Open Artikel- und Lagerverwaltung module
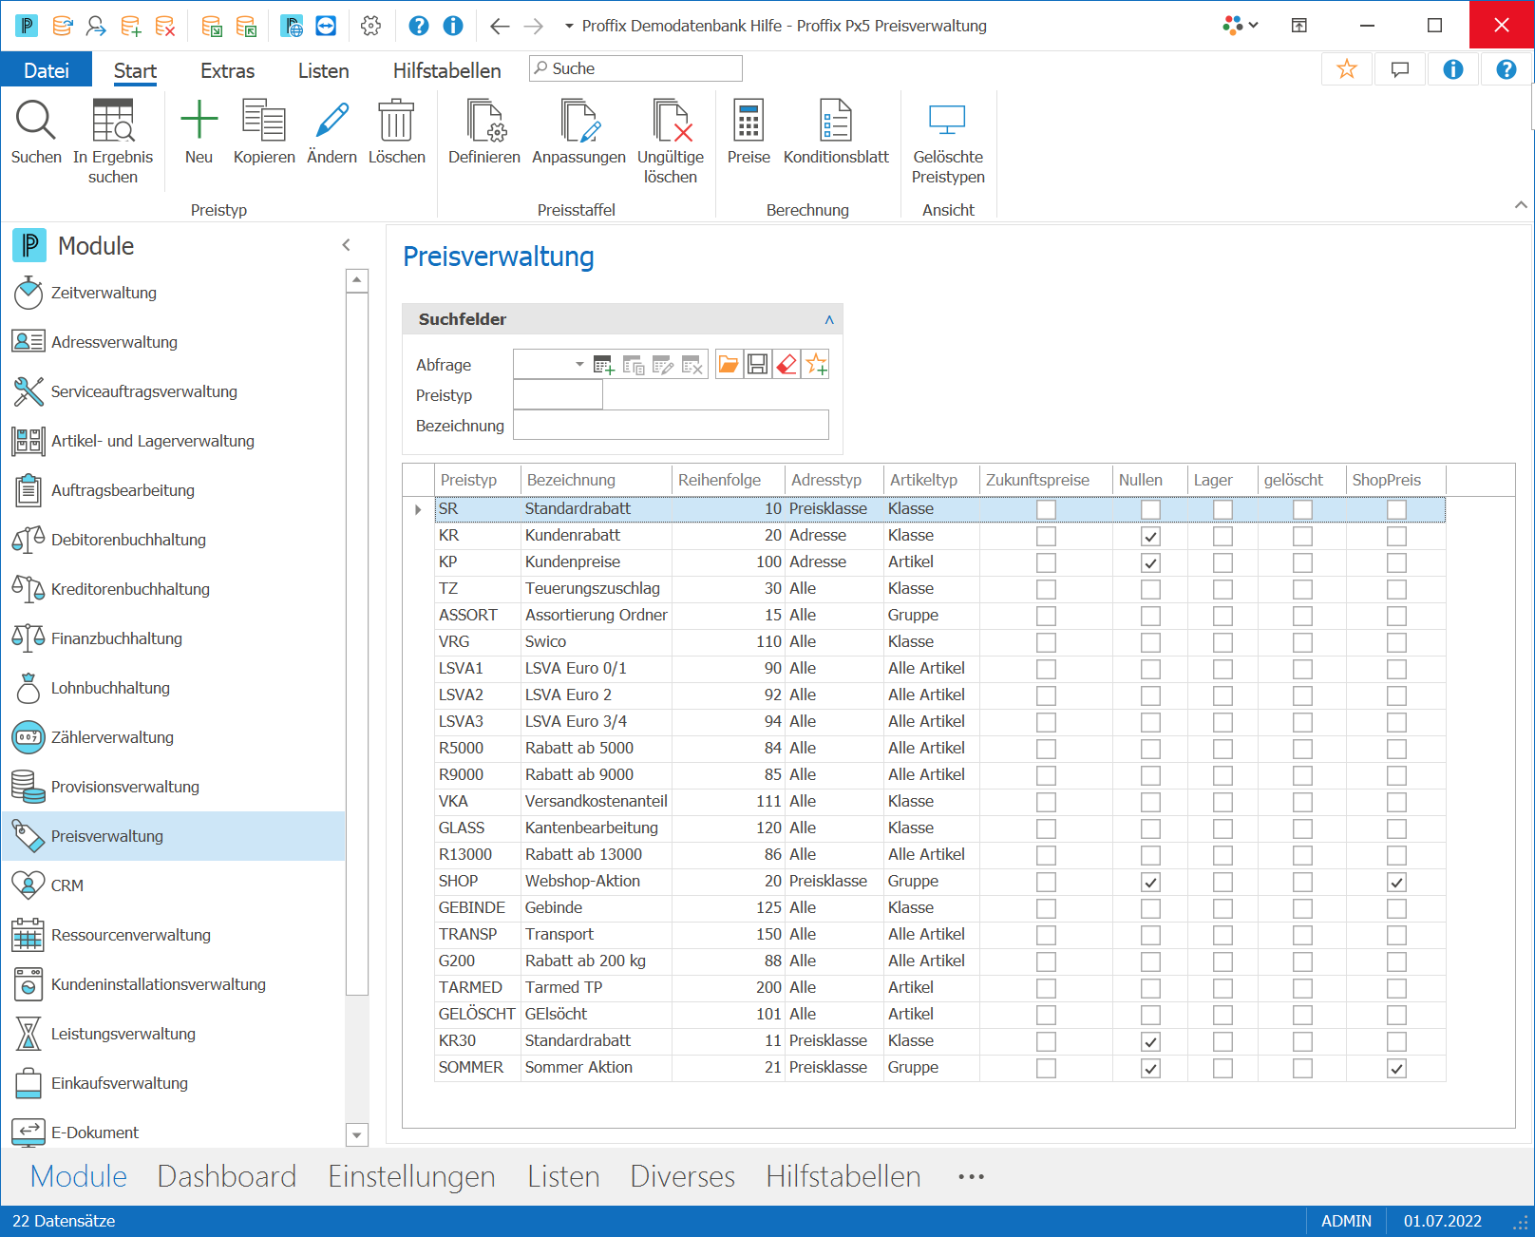Screen dimensions: 1535x1237 coord(174,441)
